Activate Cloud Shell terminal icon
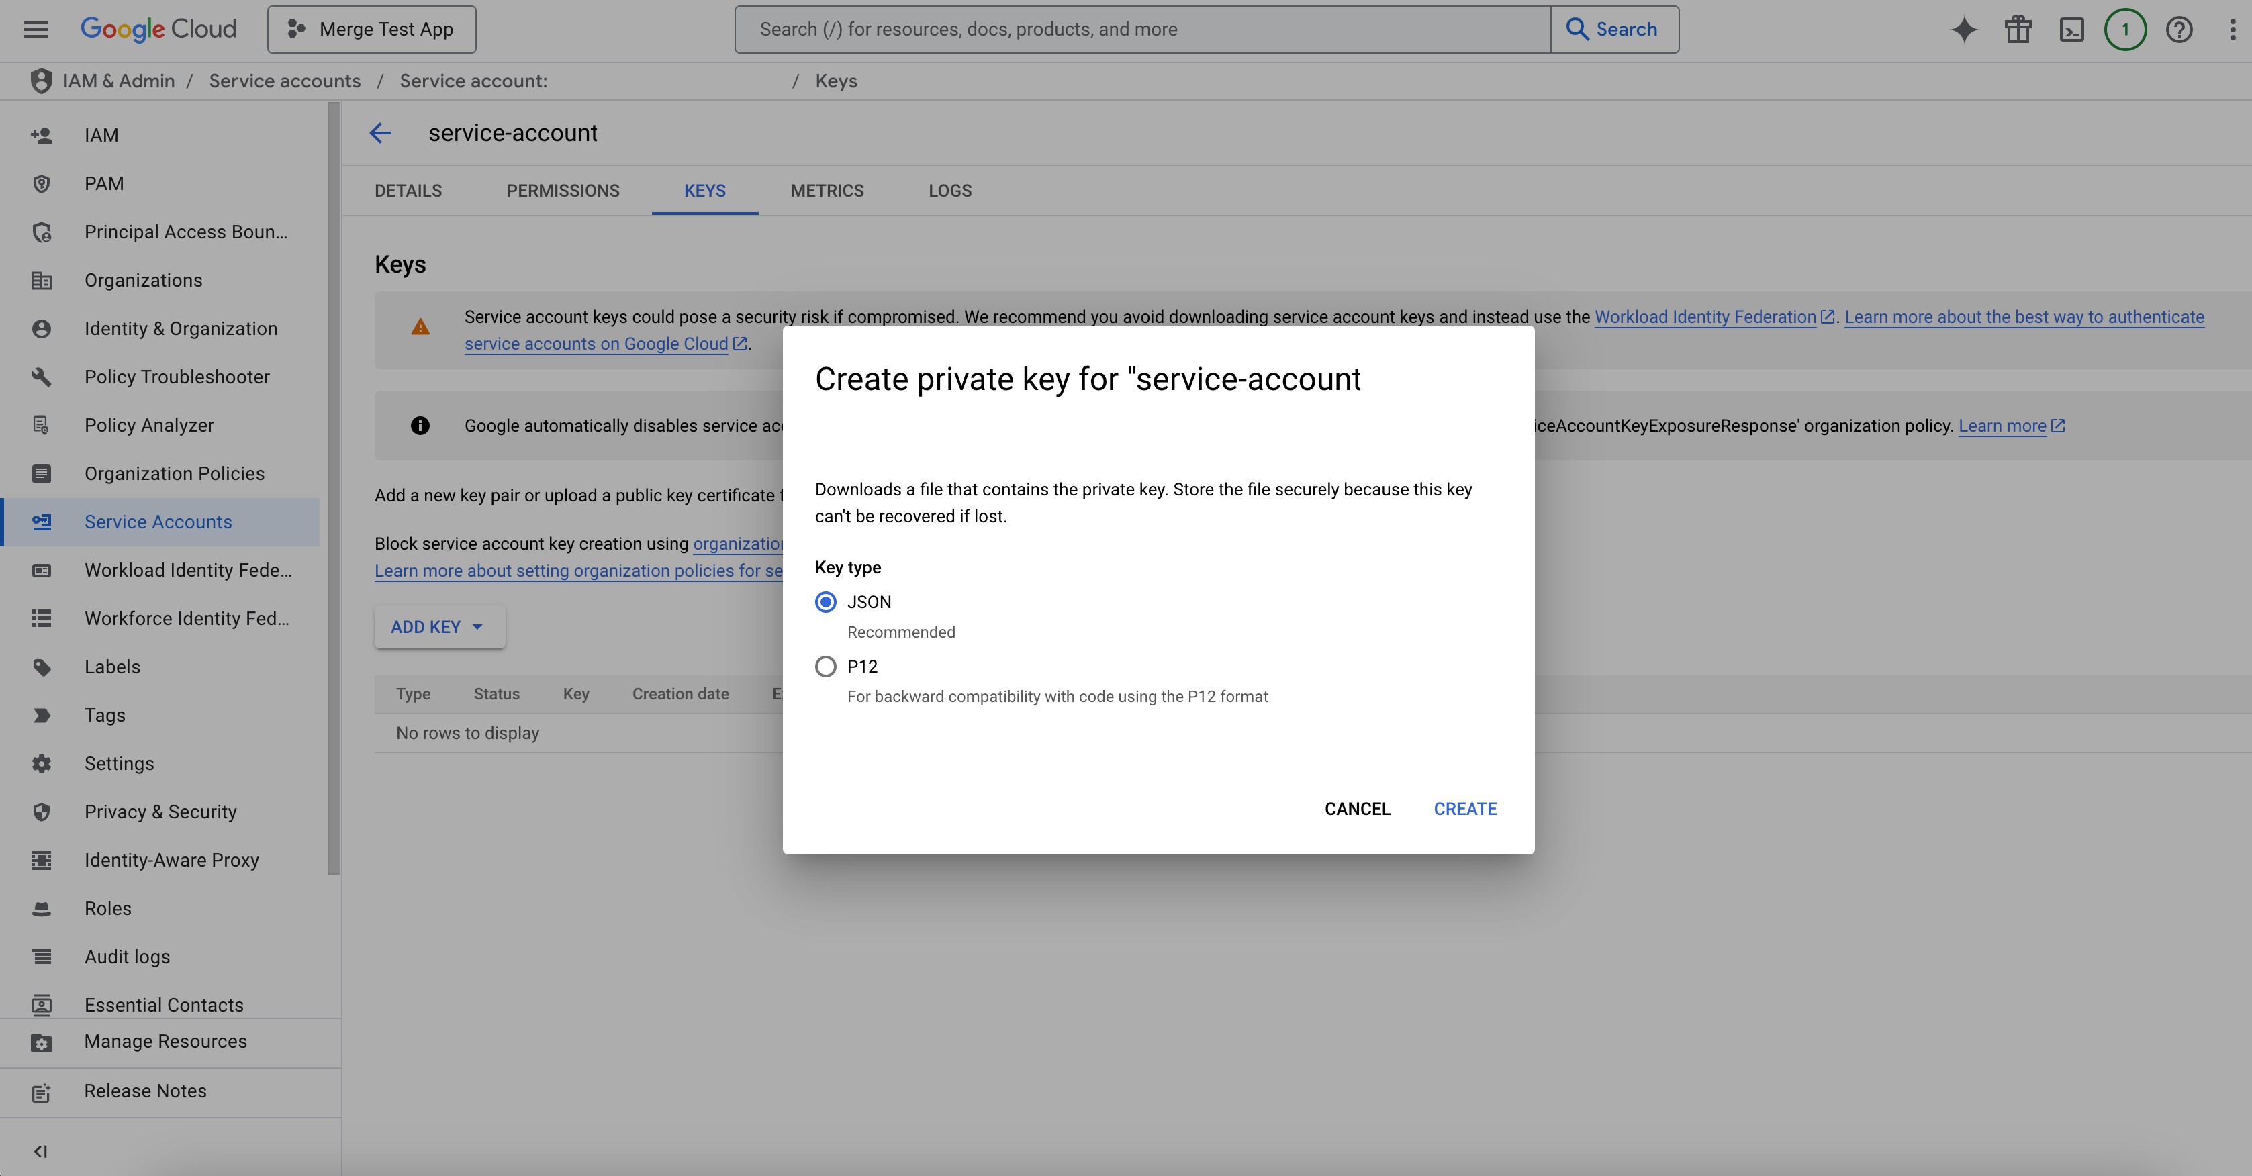This screenshot has height=1176, width=2252. 2072,30
